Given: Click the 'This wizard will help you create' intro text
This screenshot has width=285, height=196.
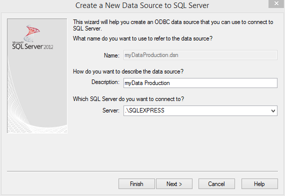Looking at the screenshot, I should 173,25.
